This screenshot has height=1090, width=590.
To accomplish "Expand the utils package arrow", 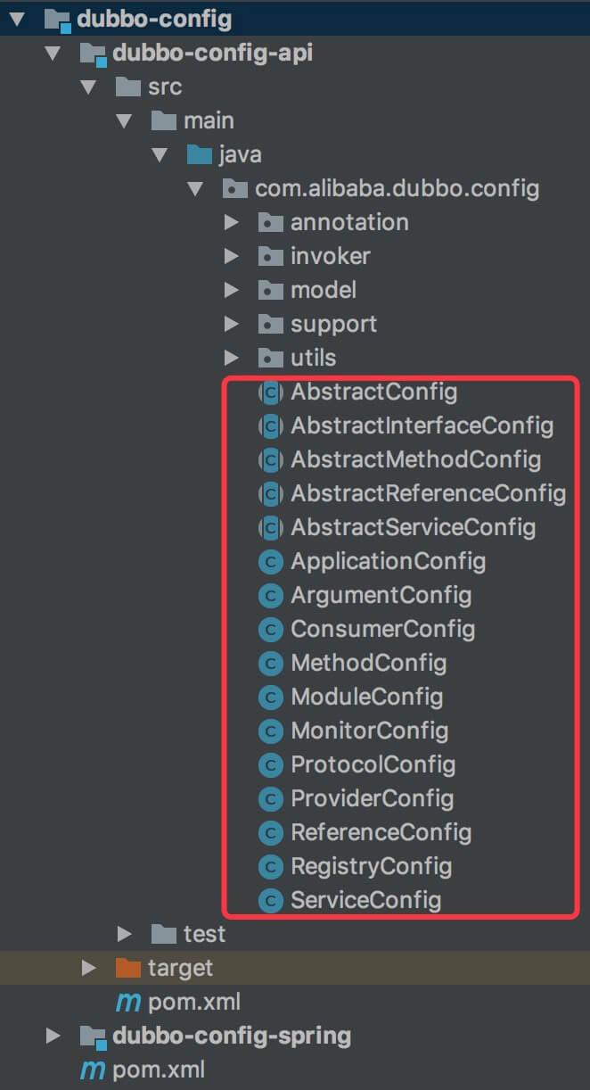I will coord(232,358).
